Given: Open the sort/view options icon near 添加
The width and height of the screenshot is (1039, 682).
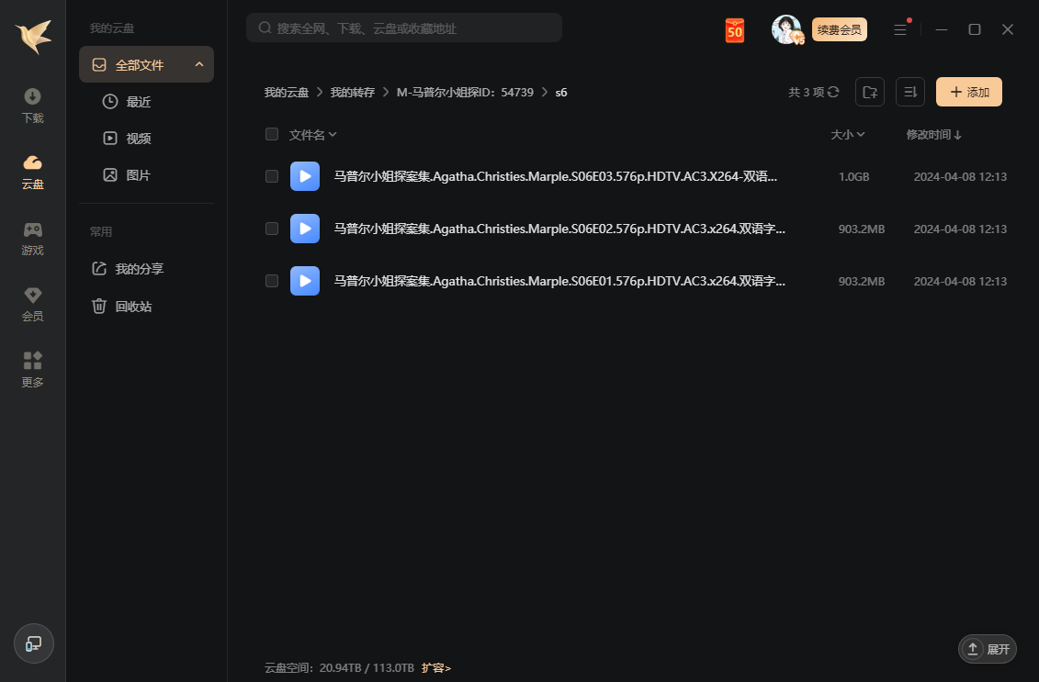Looking at the screenshot, I should [909, 92].
